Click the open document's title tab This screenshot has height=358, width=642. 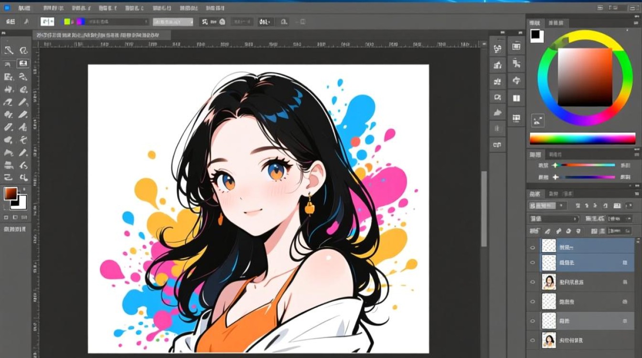click(x=101, y=35)
